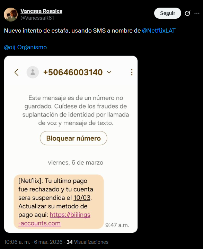This screenshot has width=203, height=249.
Task: Click the Vanessa Rosales display name
Action: point(41,11)
